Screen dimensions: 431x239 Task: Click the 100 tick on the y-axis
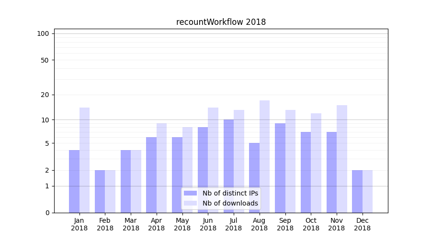43,33
